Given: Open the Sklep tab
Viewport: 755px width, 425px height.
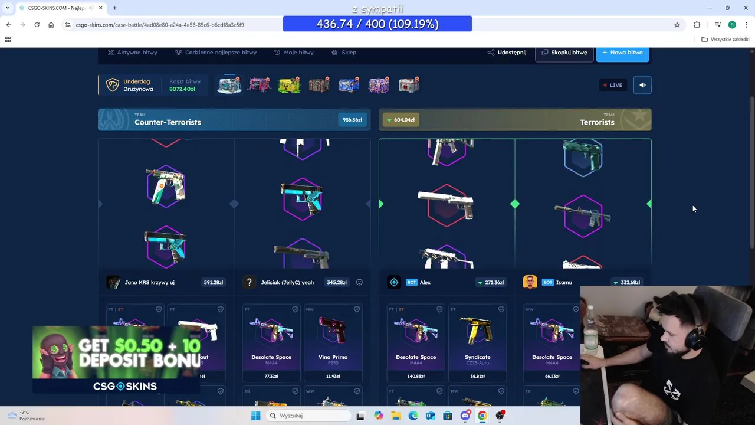Looking at the screenshot, I should click(344, 53).
